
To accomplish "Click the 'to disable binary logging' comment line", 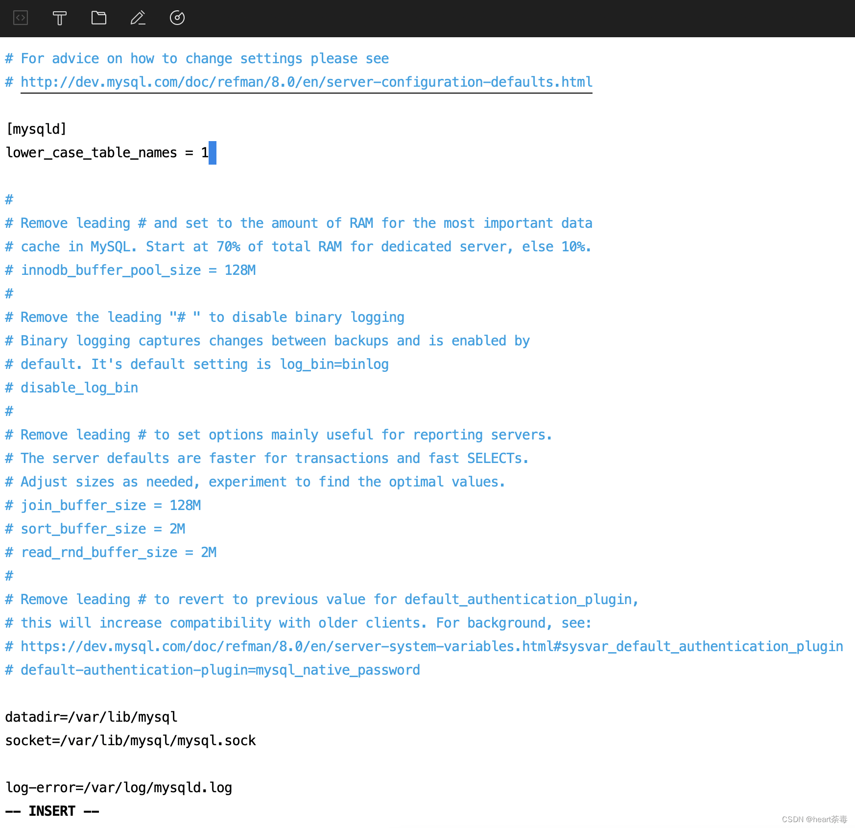I will click(x=205, y=317).
